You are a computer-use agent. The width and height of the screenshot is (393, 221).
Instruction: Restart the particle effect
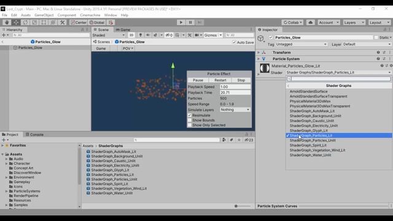220,80
